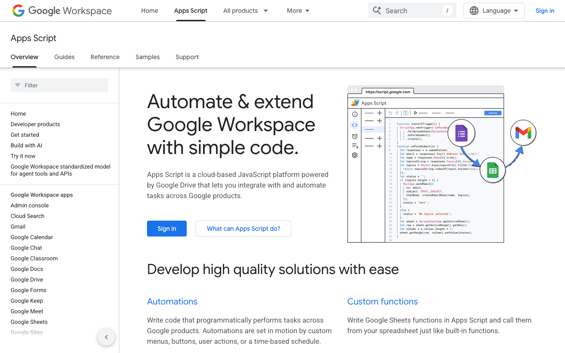Click the blue Sign in button
Image resolution: width=565 pixels, height=353 pixels.
pos(167,229)
